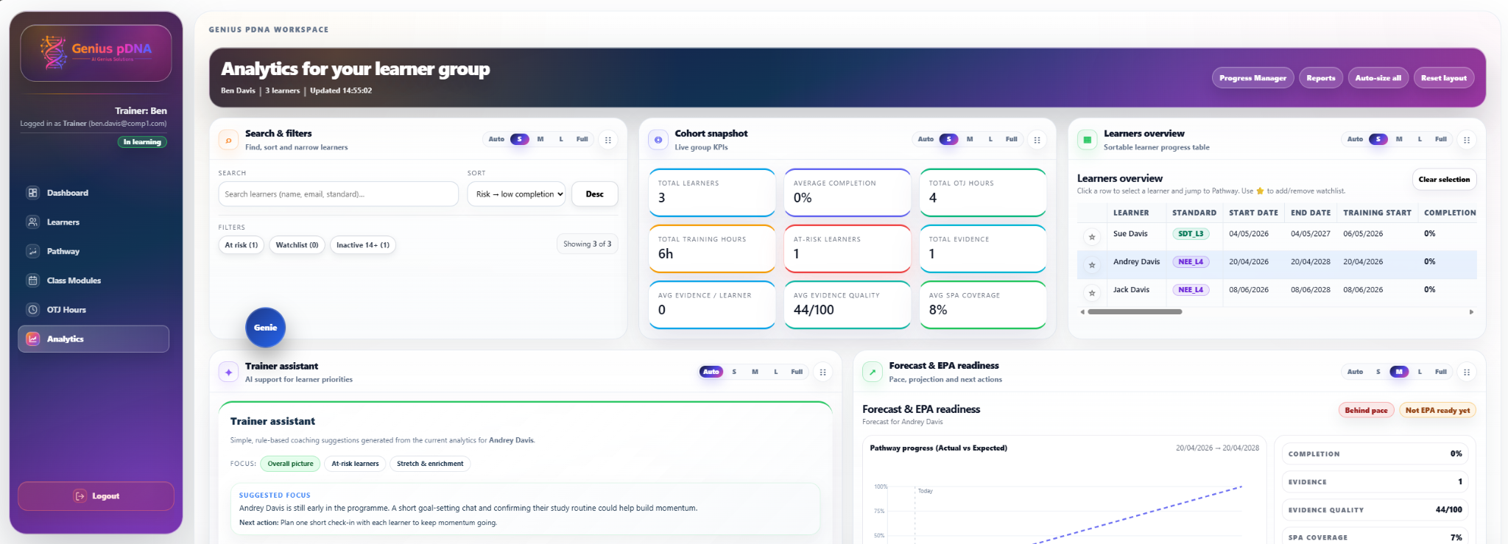
Task: Sort table by TRAINING START column
Action: 1377,213
